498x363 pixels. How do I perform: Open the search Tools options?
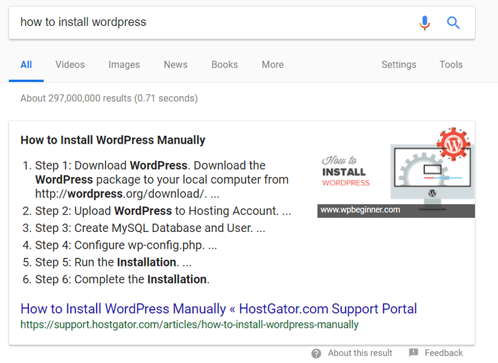tap(451, 65)
